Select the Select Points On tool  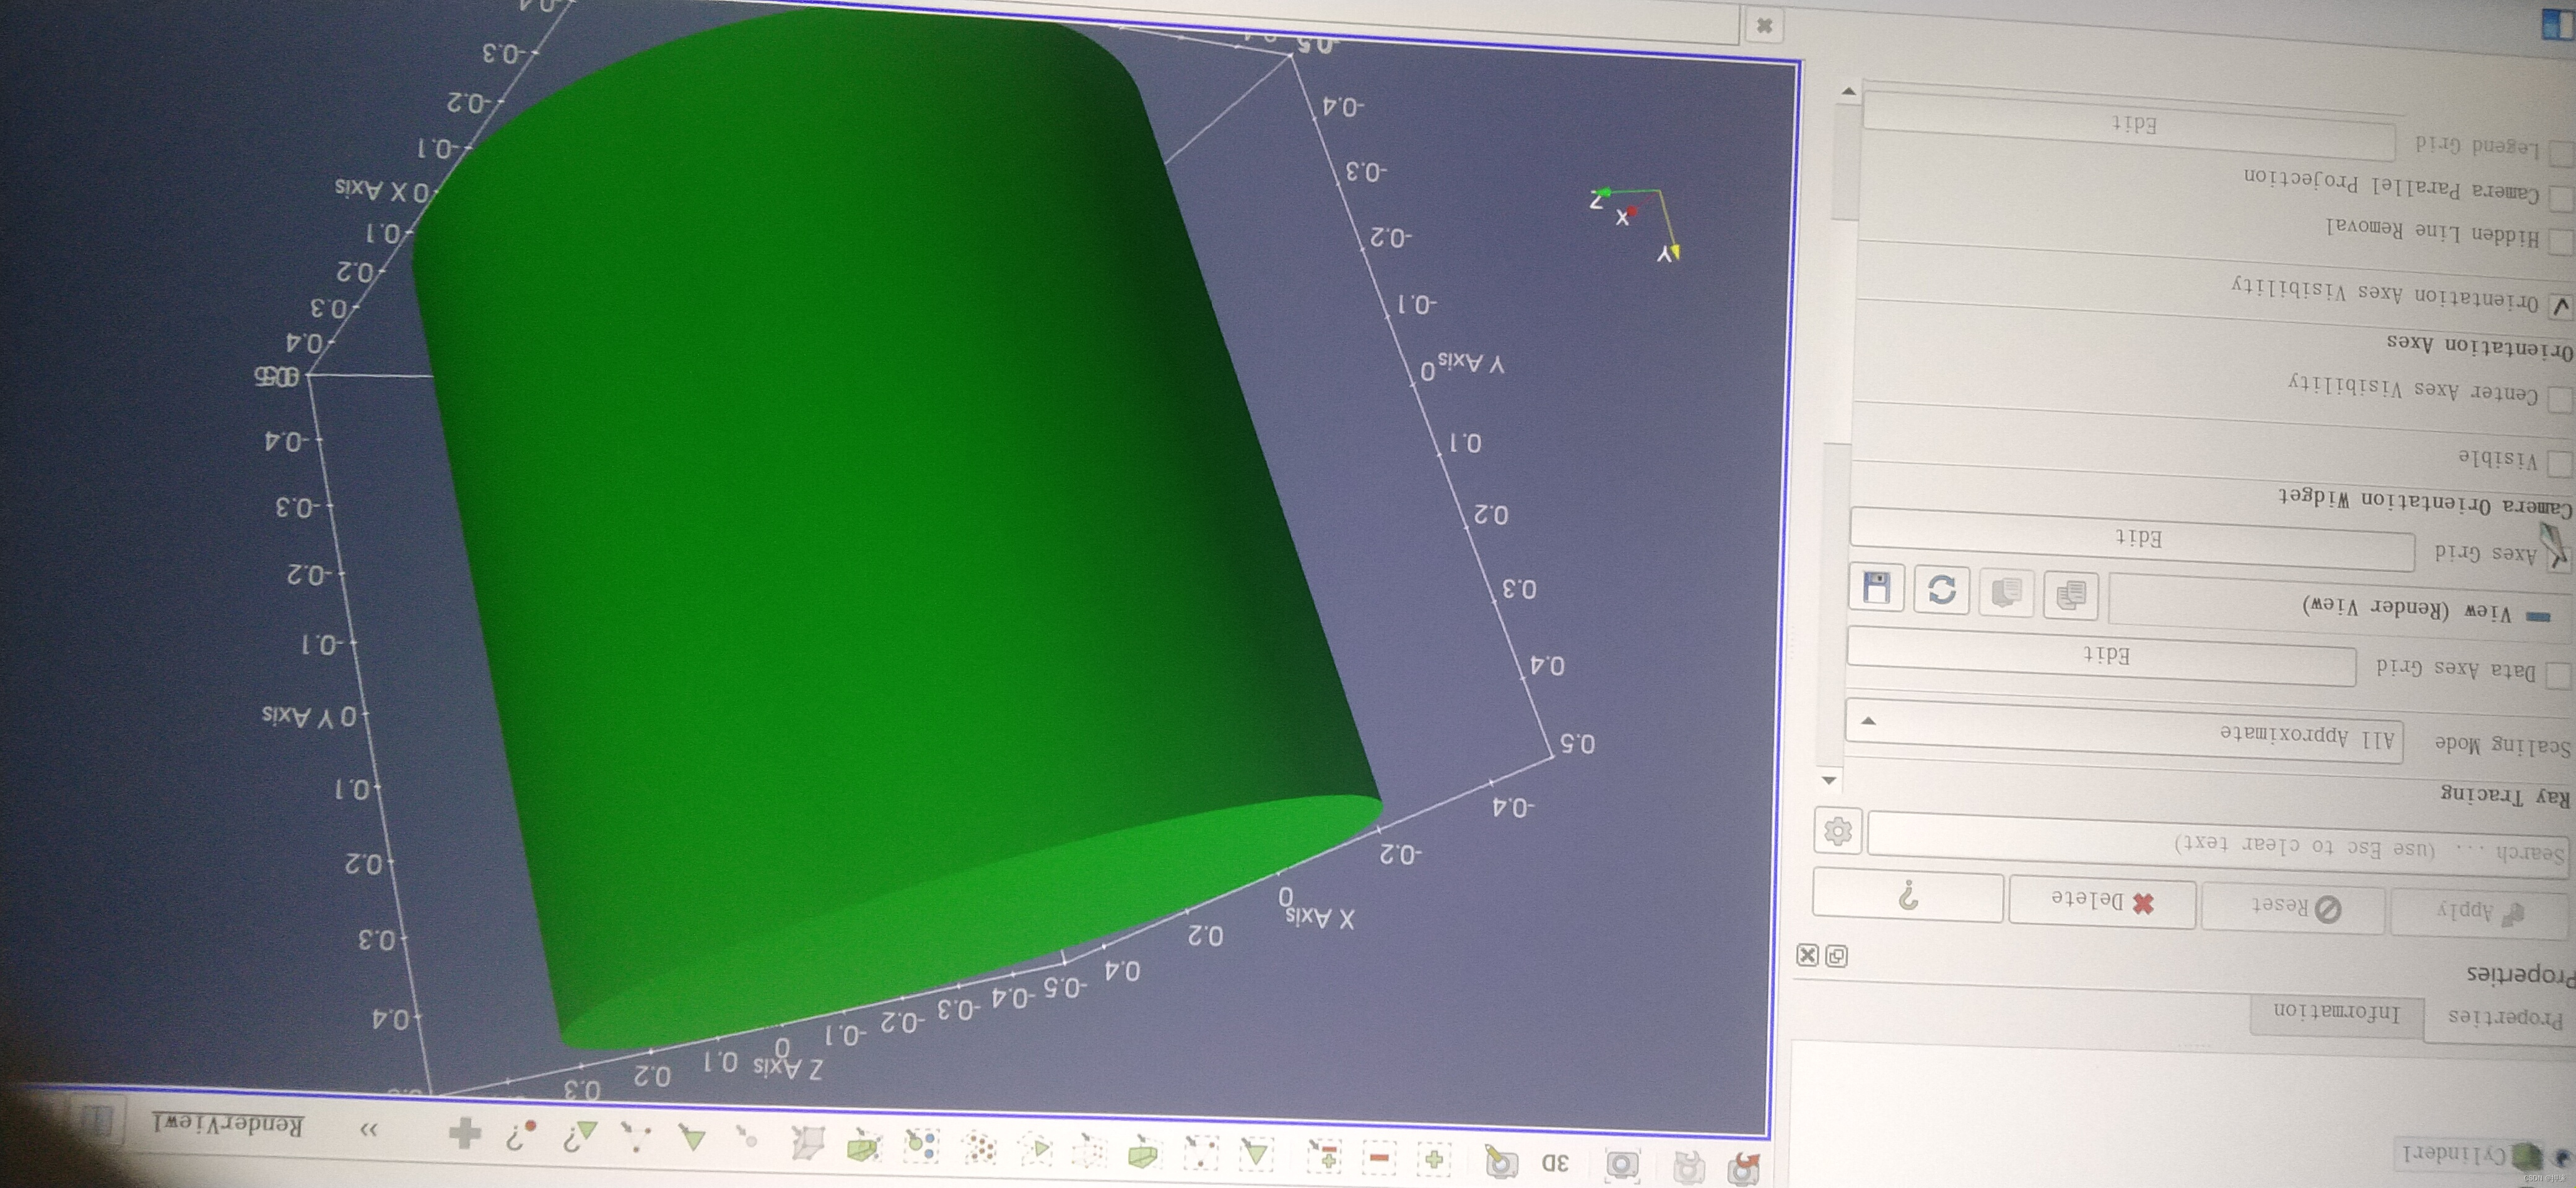[x=1200, y=1153]
